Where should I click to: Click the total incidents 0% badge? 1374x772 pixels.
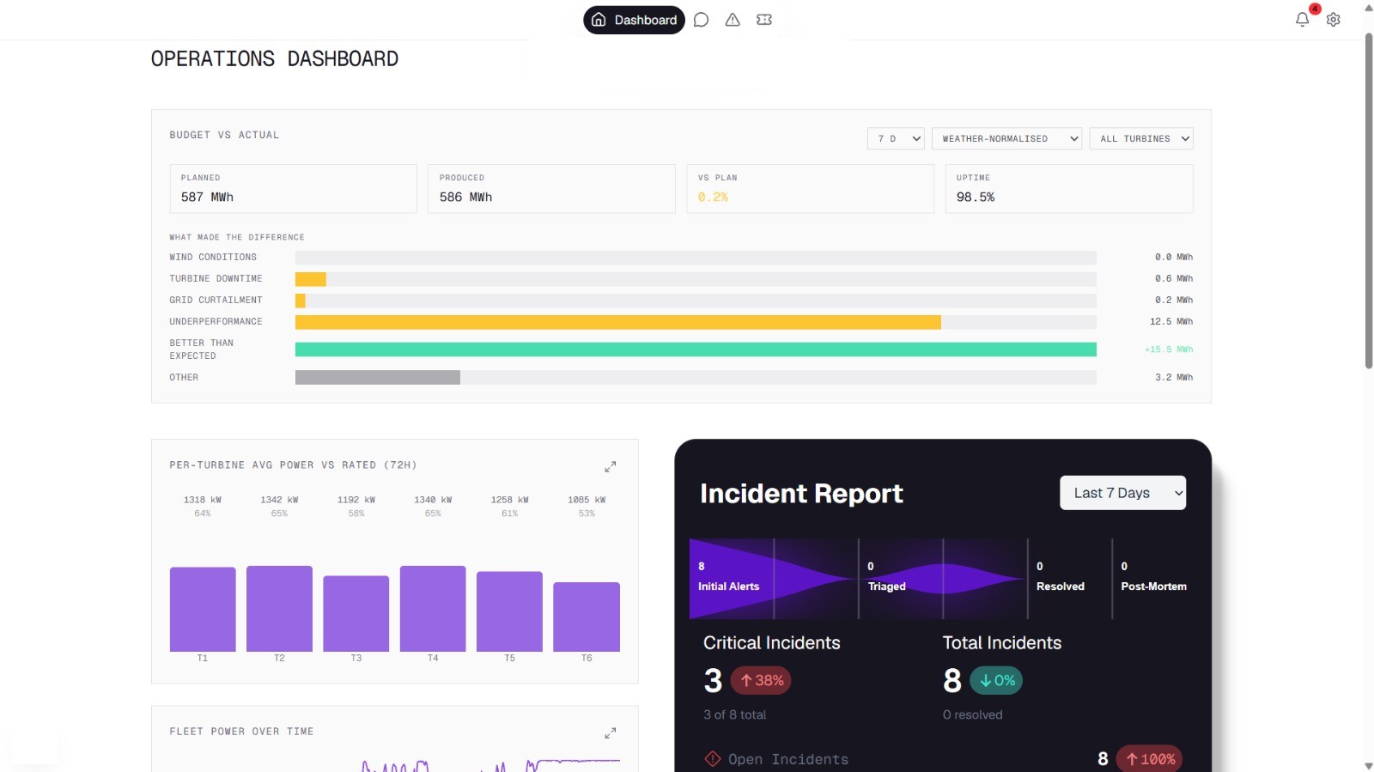pyautogui.click(x=996, y=680)
